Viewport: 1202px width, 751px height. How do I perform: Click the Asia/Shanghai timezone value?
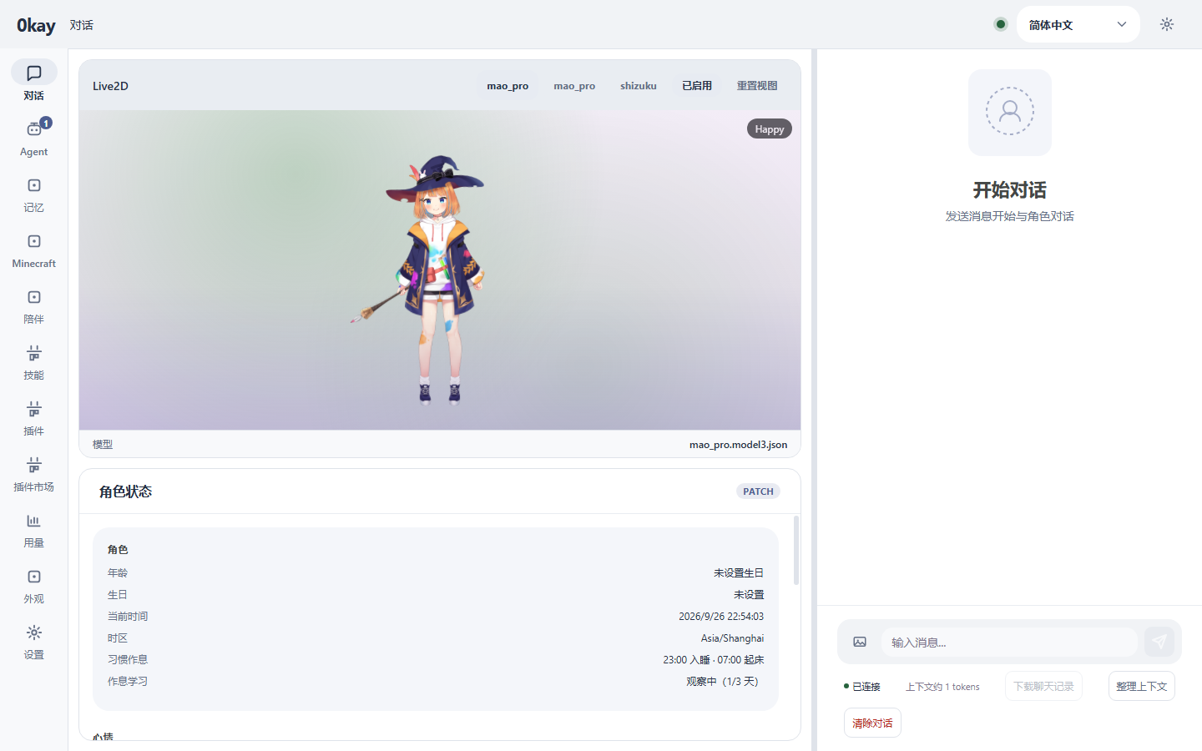coord(732,638)
